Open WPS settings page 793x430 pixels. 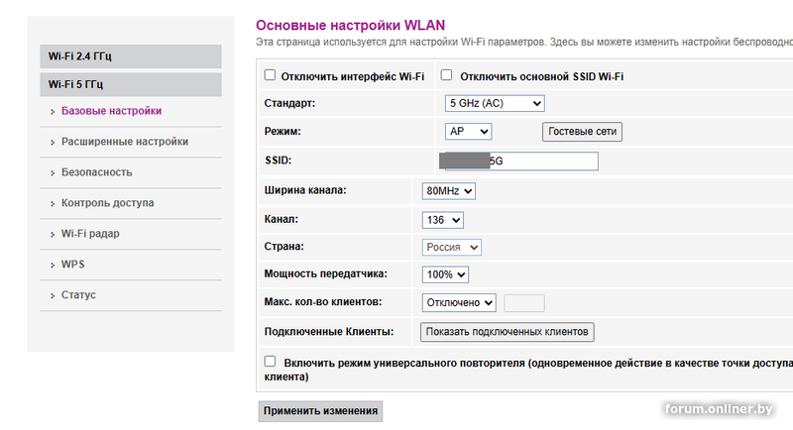pos(73,265)
